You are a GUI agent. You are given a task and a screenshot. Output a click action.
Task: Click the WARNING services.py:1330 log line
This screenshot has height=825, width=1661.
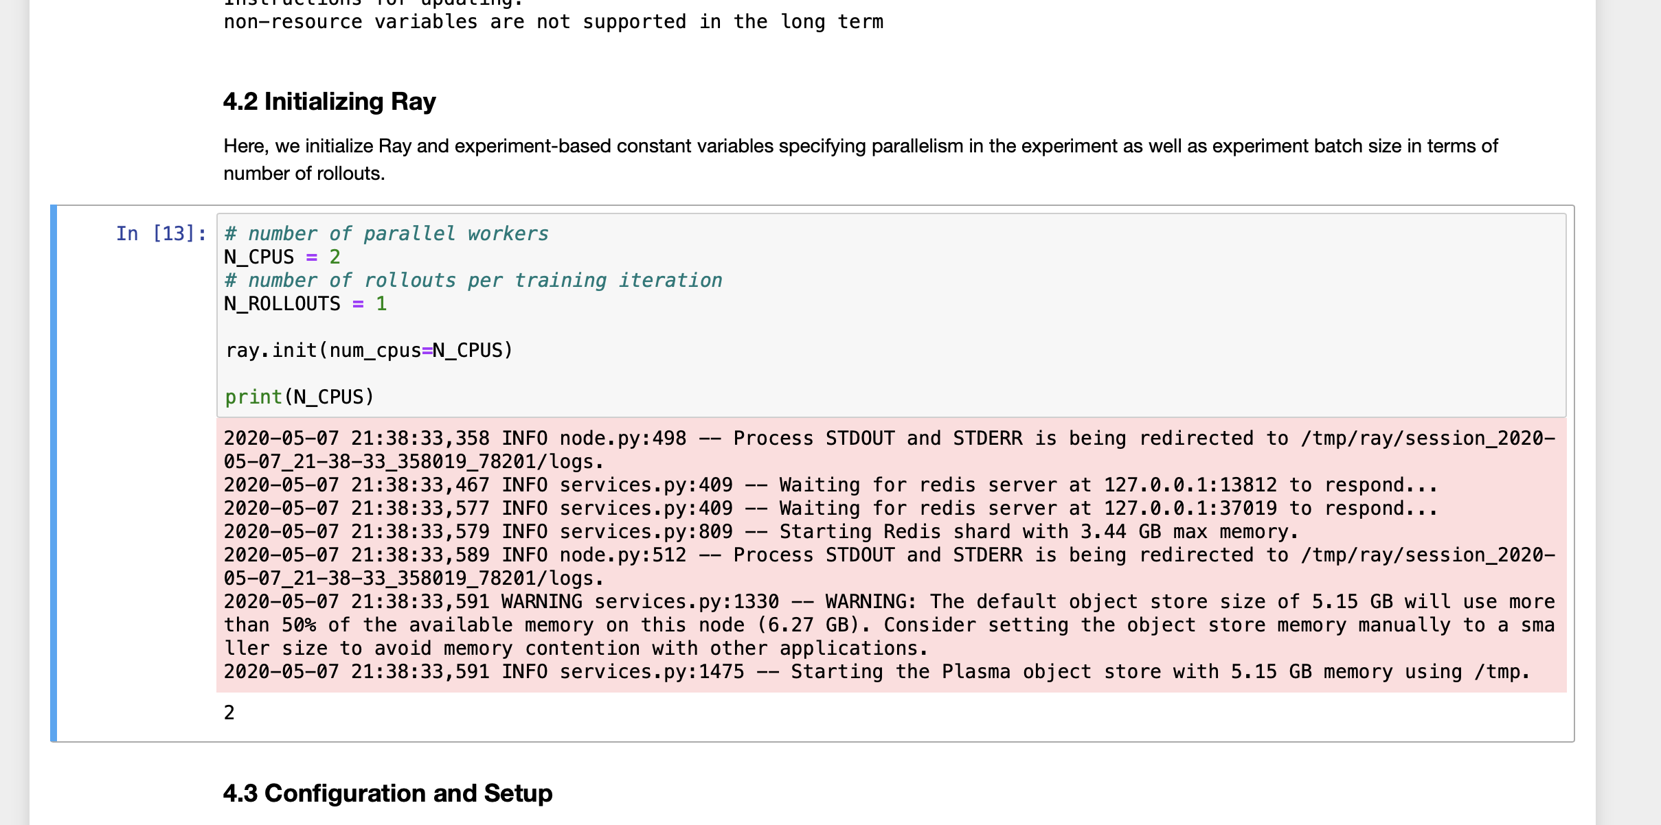click(889, 602)
